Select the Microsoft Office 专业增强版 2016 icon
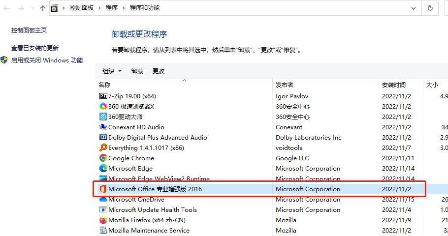This screenshot has height=236, width=448. click(x=103, y=189)
